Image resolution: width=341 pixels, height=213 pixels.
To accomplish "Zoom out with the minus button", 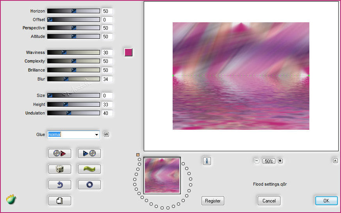I will coord(257,161).
